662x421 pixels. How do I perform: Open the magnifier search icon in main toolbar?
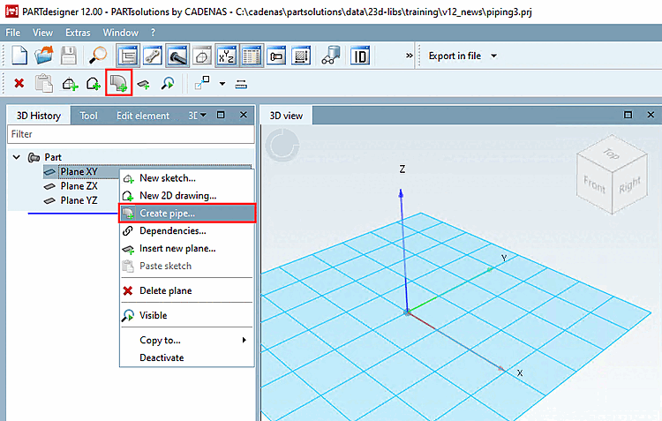(x=98, y=56)
